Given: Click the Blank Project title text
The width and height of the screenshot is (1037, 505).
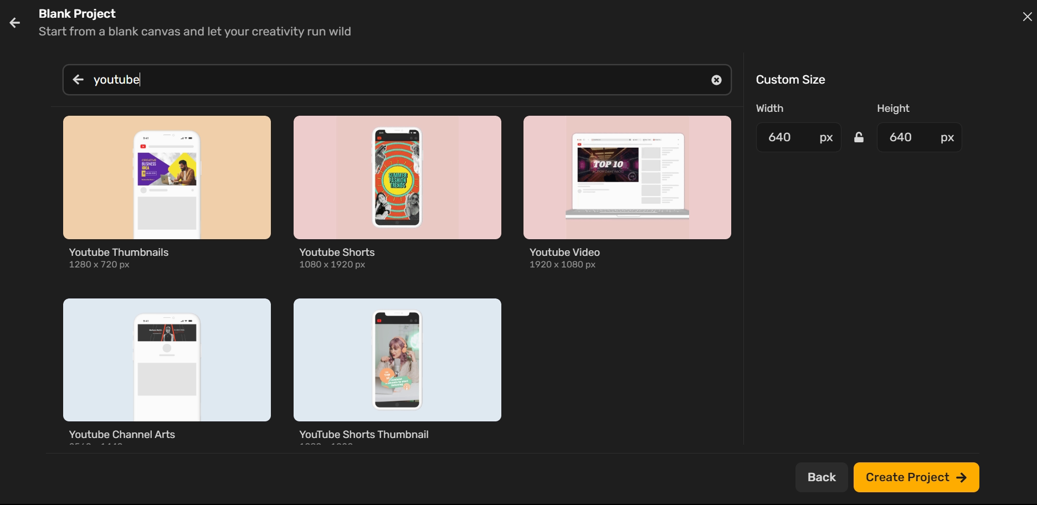Looking at the screenshot, I should tap(77, 13).
